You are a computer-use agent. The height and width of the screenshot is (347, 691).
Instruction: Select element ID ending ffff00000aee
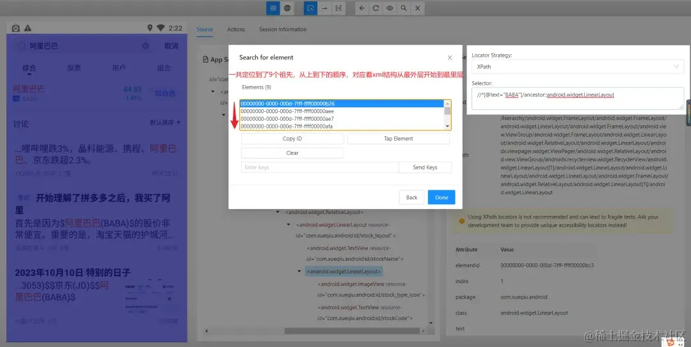342,111
